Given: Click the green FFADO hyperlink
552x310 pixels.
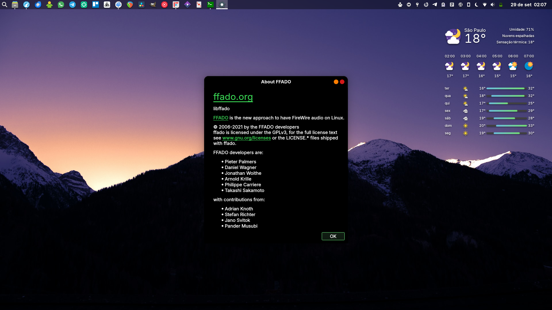Looking at the screenshot, I should coord(221,118).
